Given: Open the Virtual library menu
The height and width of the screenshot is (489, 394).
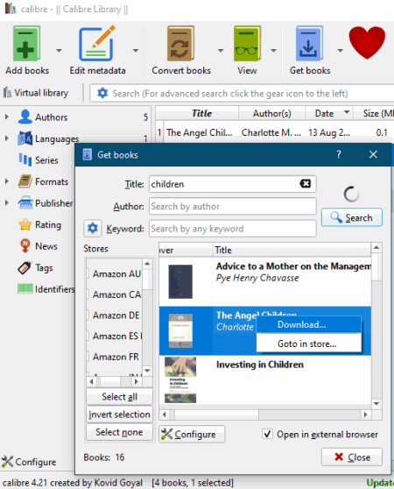Looking at the screenshot, I should coord(36,93).
